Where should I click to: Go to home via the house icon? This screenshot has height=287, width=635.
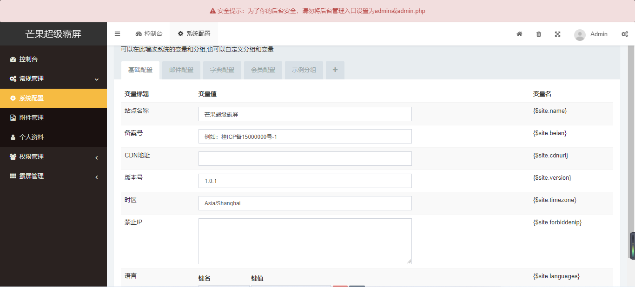coord(519,34)
